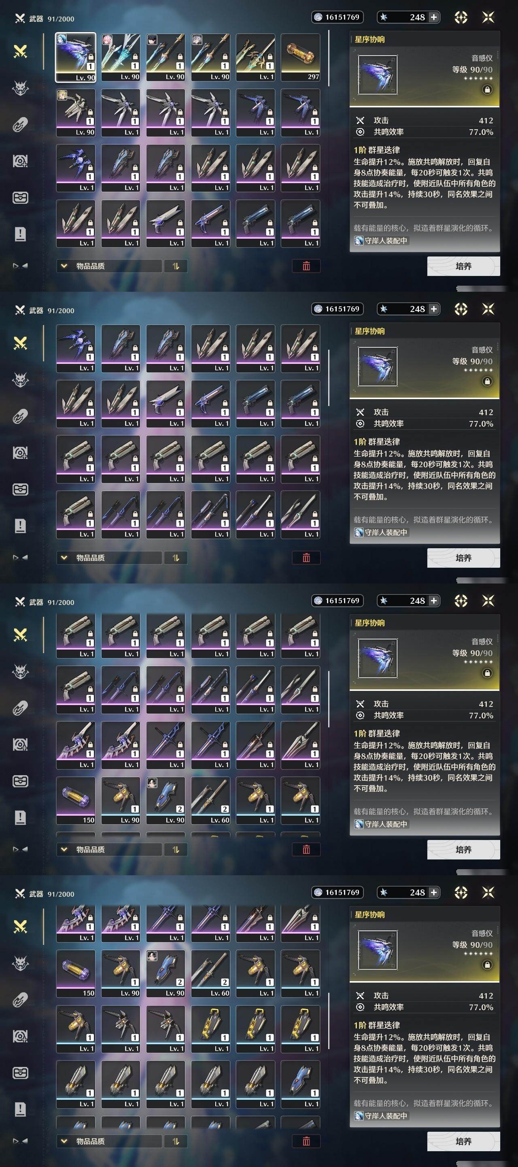Expand the topmost 物品品质 sort dropdown
This screenshot has width=518, height=1167.
(x=109, y=266)
